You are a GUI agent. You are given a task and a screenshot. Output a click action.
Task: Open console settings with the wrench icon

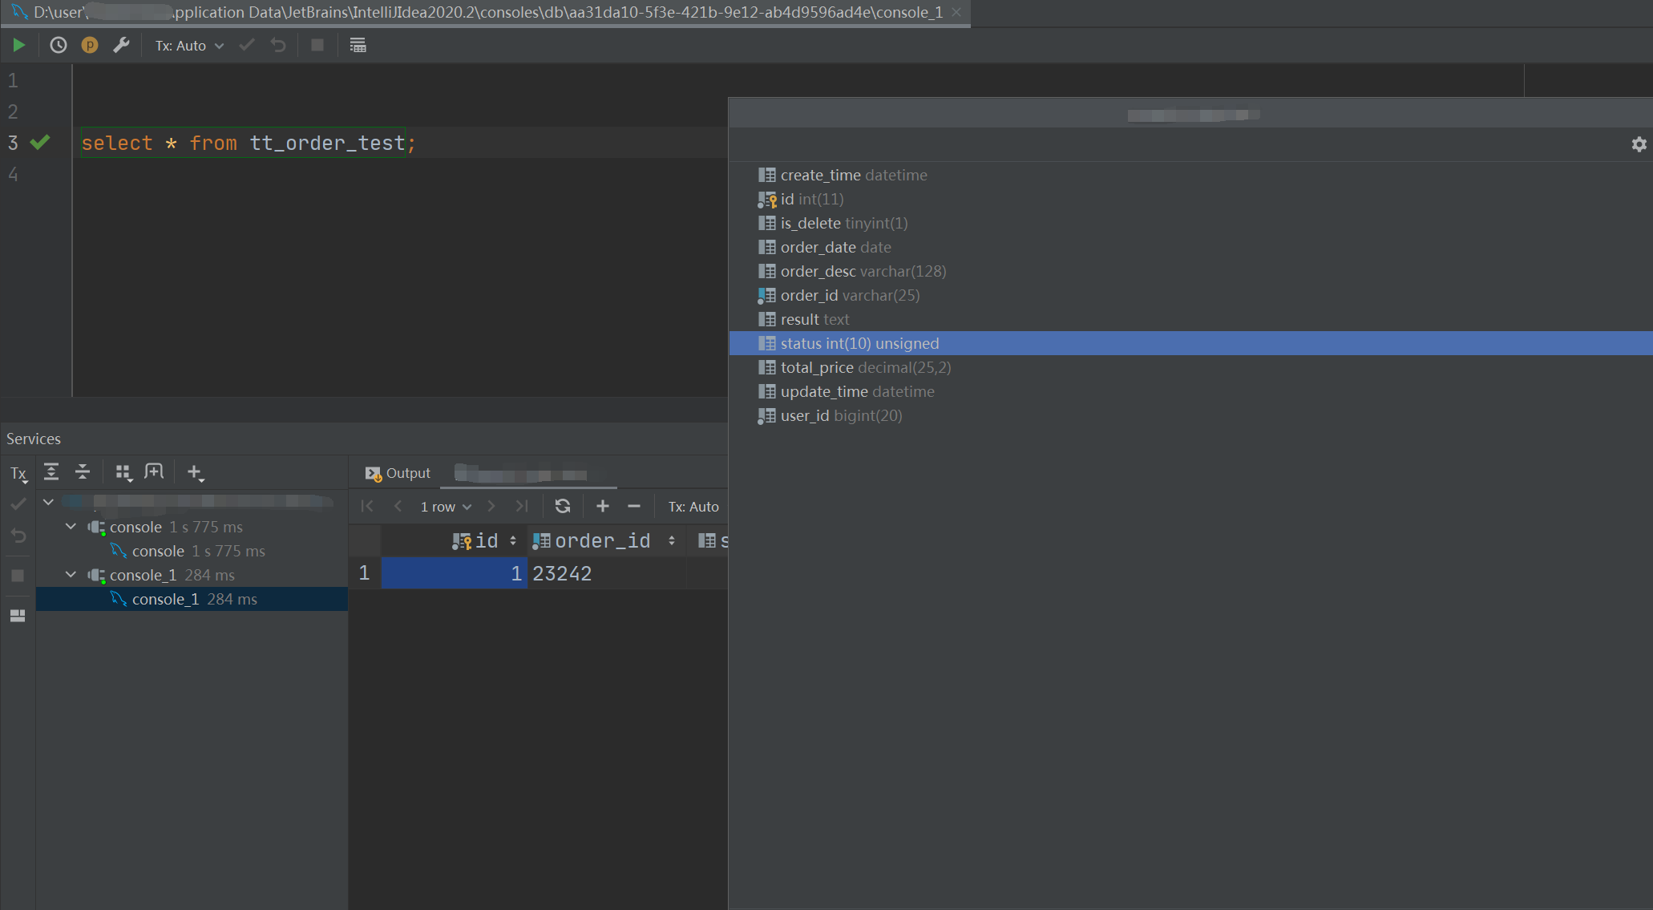pos(121,46)
